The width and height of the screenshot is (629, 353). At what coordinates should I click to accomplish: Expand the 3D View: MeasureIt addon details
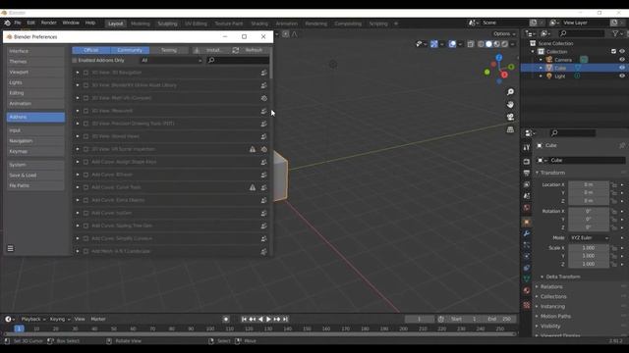[x=78, y=111]
